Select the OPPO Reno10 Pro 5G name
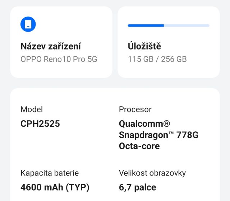 (x=59, y=59)
